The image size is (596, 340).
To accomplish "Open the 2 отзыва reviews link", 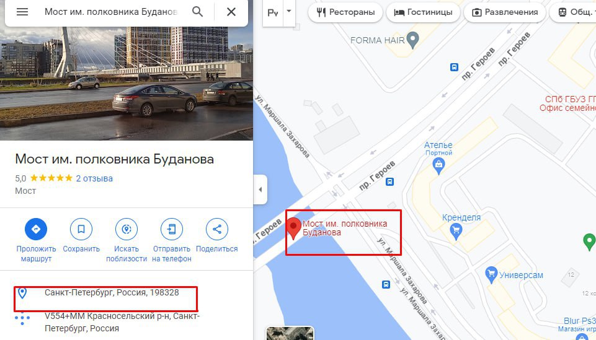I will pos(94,178).
